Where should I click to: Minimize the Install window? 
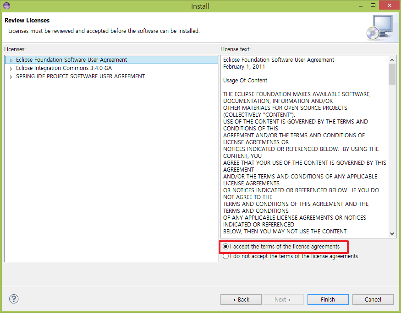[x=361, y=5]
